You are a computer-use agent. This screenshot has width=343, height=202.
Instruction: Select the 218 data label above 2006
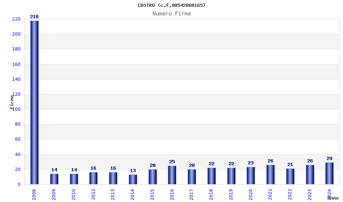(34, 17)
